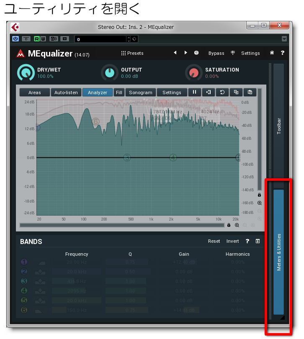Click the Bypass button
This screenshot has height=339, width=304.
[216, 53]
